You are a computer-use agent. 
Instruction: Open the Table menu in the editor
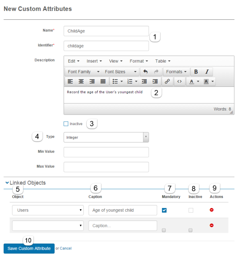(163, 61)
